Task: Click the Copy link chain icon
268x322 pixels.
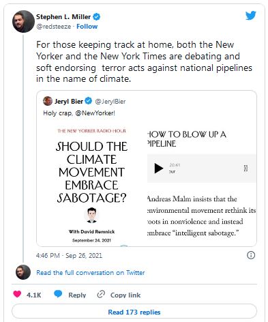Action: [x=101, y=294]
